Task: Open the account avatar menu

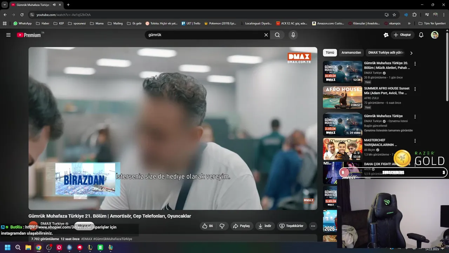Action: [435, 35]
